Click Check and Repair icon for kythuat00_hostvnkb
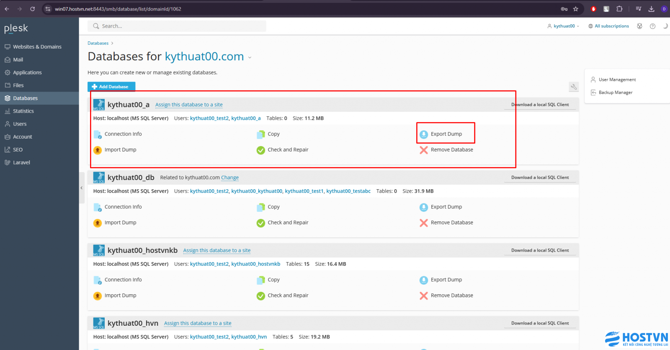 261,296
